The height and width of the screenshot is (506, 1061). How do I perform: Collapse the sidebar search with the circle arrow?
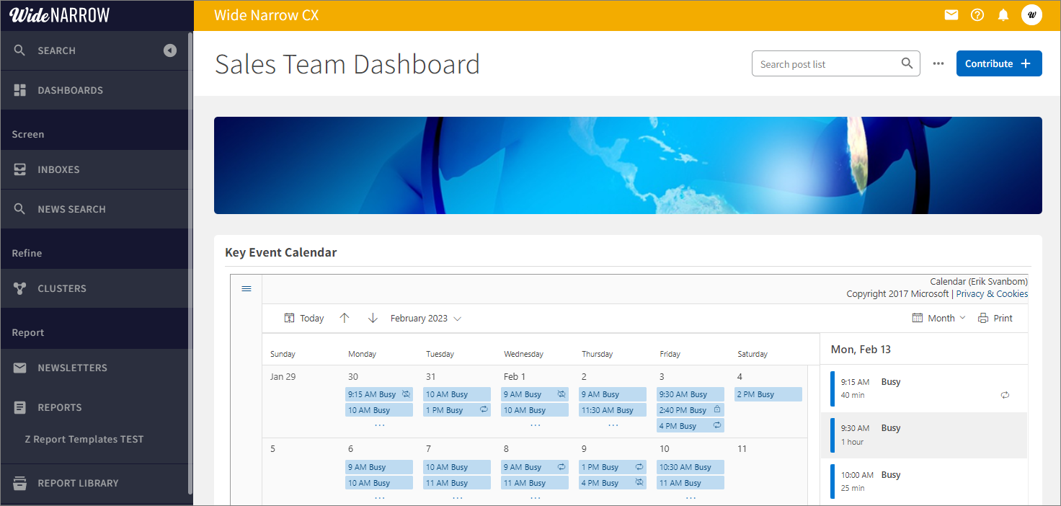tap(169, 50)
